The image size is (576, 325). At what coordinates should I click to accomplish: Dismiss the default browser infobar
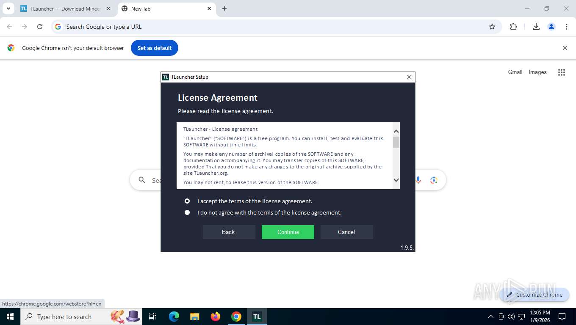coord(565,48)
